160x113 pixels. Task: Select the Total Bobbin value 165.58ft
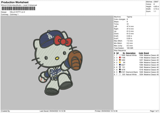130,48
